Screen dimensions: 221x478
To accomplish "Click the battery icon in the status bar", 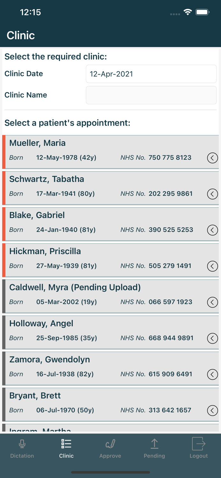I will pos(202,12).
